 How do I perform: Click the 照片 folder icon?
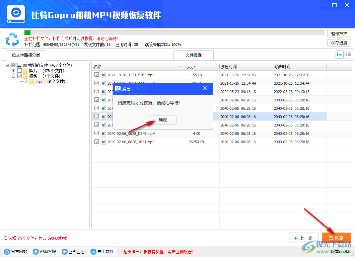pos(25,71)
